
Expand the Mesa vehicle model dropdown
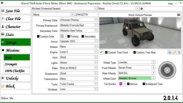pos(72,15)
